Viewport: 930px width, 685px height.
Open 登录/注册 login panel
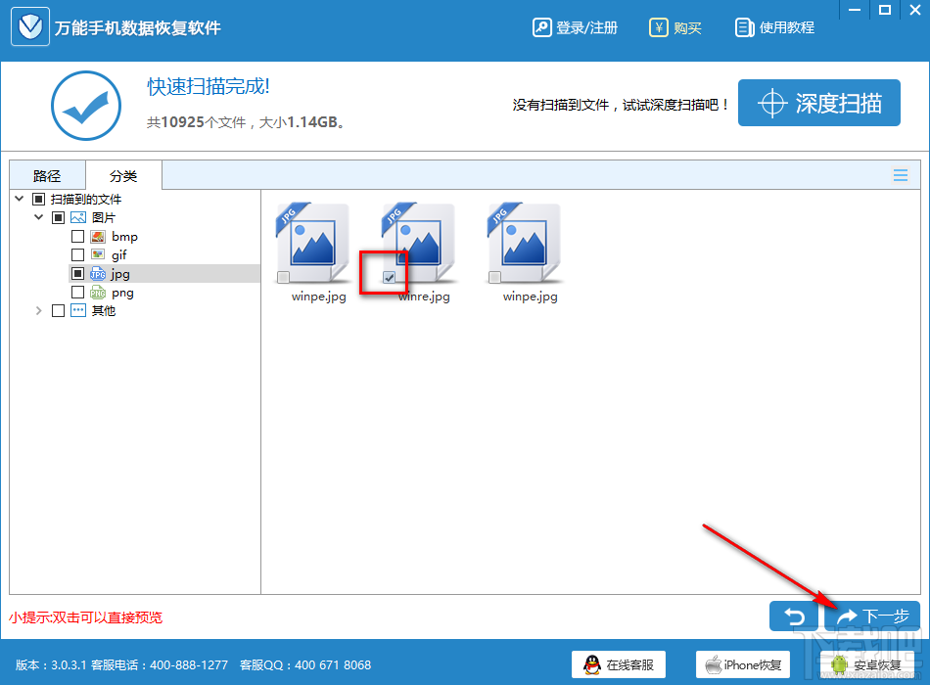pos(575,27)
